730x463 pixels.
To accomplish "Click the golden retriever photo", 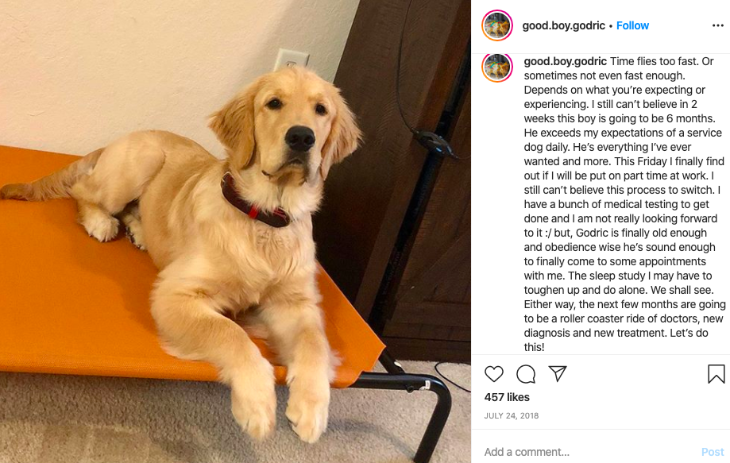I will 235,231.
